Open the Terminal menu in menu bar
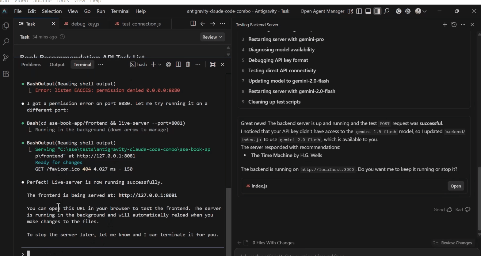The height and width of the screenshot is (256, 481). coord(120,11)
